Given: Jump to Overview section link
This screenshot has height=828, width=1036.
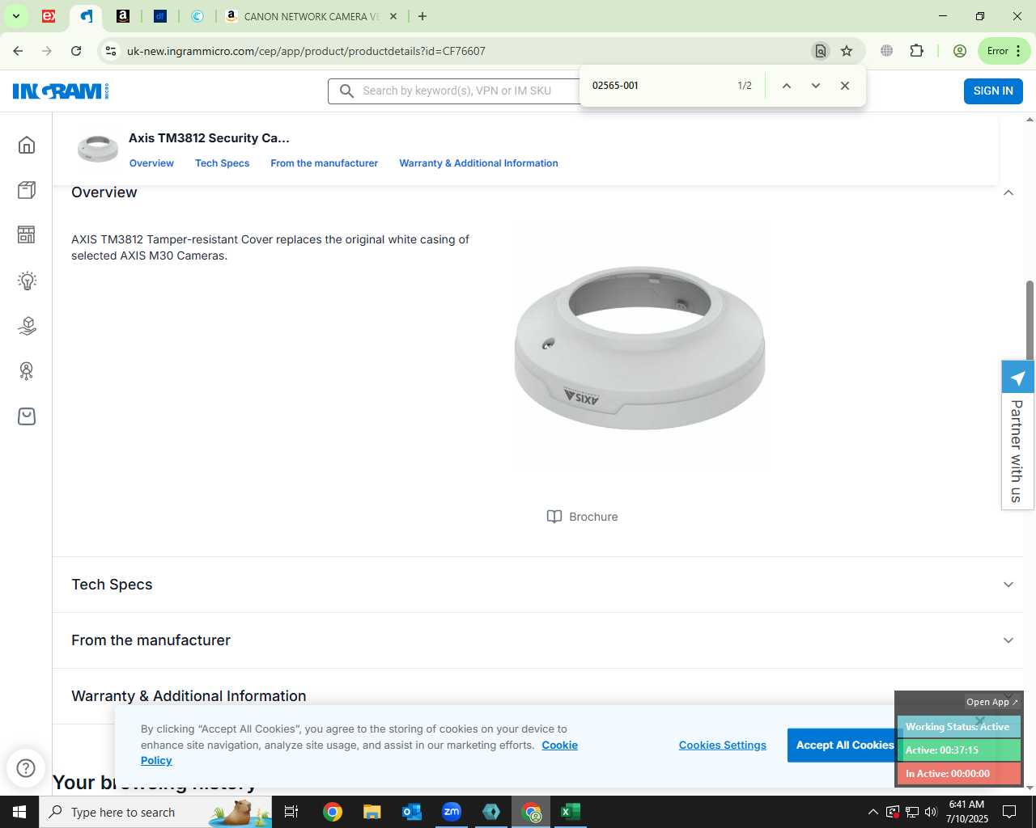Looking at the screenshot, I should click(x=151, y=163).
